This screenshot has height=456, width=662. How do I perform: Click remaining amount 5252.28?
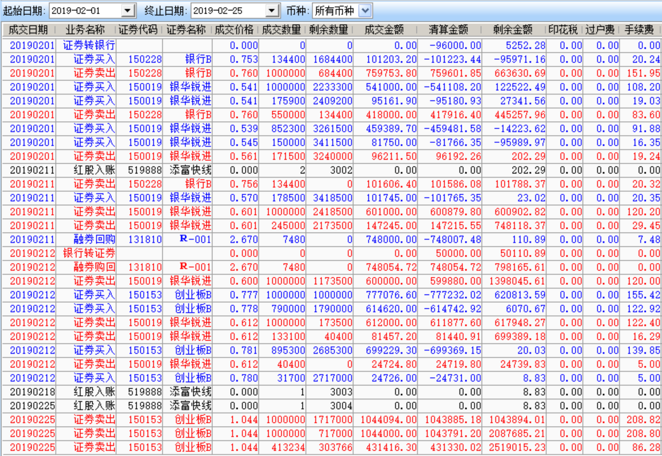pos(525,46)
